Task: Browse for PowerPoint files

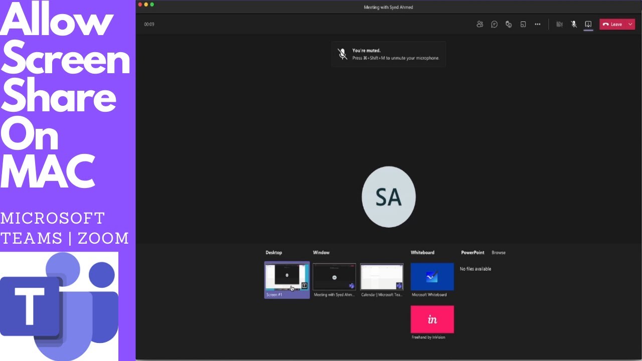Action: 499,253
